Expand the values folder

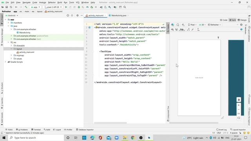pyautogui.click(x=11, y=59)
